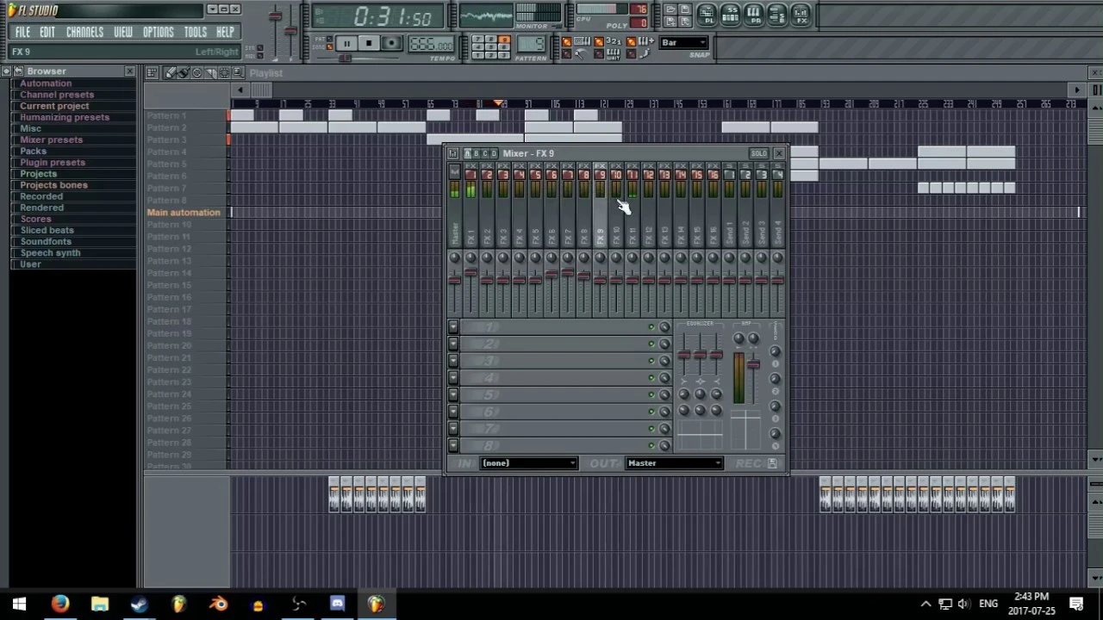Arm recording with the record button
The width and height of the screenshot is (1103, 620).
(x=391, y=43)
